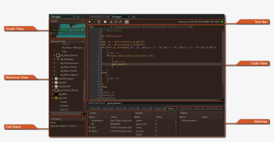Expand the obj_Multiplier tree node

[x=54, y=59]
